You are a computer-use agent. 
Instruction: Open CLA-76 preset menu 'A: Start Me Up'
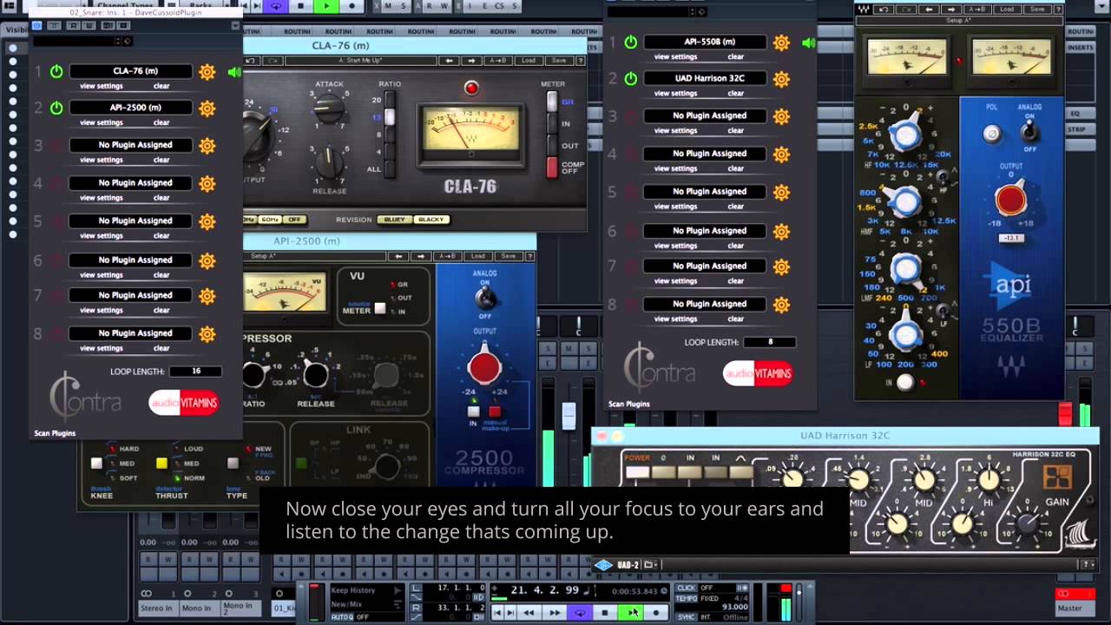(x=359, y=61)
